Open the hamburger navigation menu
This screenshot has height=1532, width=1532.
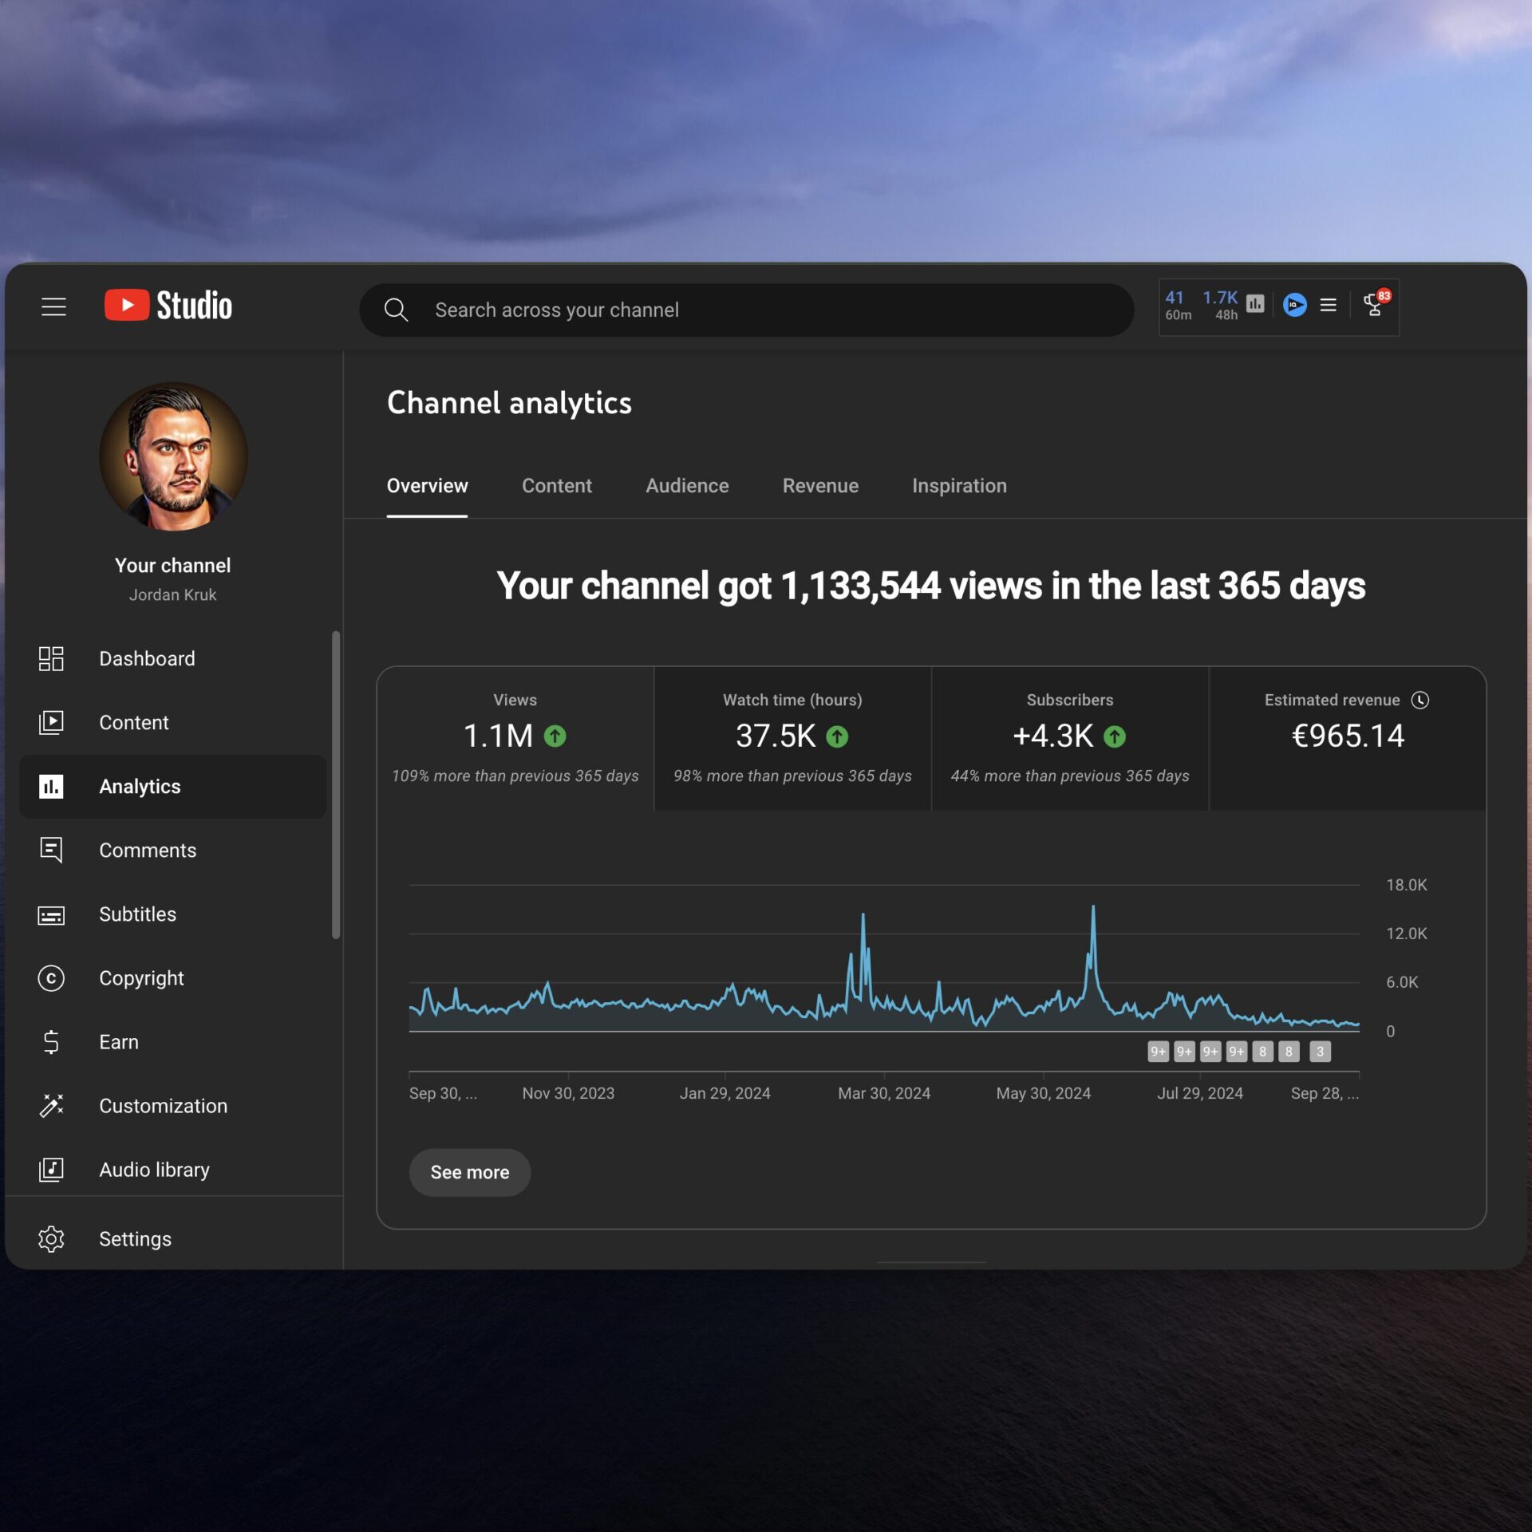[53, 306]
